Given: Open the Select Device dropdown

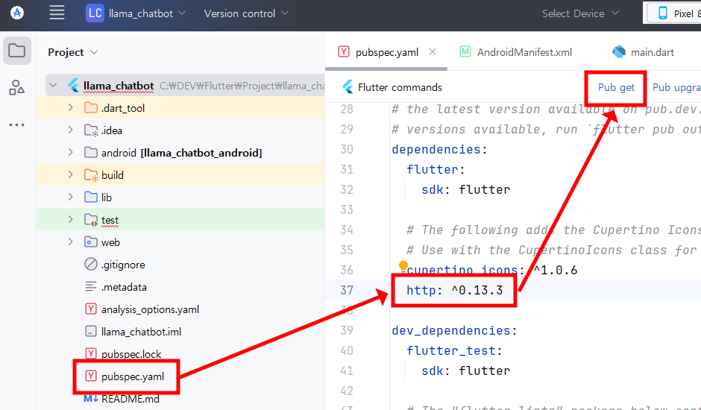Looking at the screenshot, I should click(x=580, y=13).
